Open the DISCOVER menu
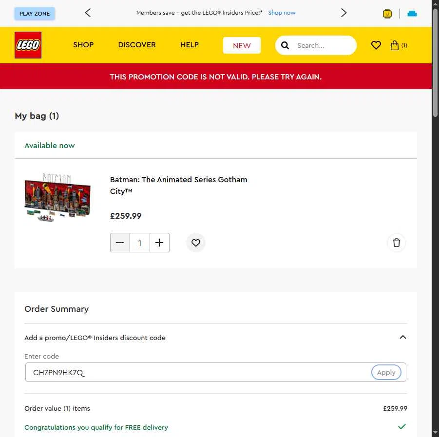The width and height of the screenshot is (439, 437). tap(137, 45)
